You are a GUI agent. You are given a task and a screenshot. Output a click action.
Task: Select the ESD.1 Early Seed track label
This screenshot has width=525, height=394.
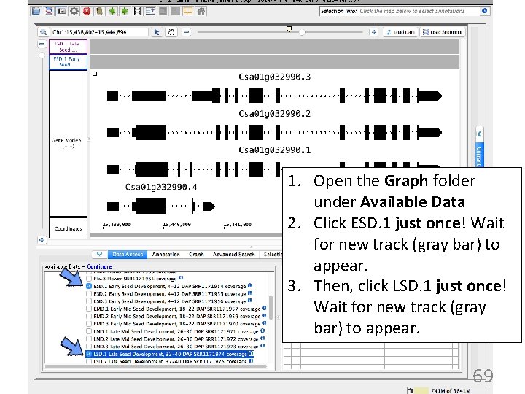pyautogui.click(x=68, y=61)
